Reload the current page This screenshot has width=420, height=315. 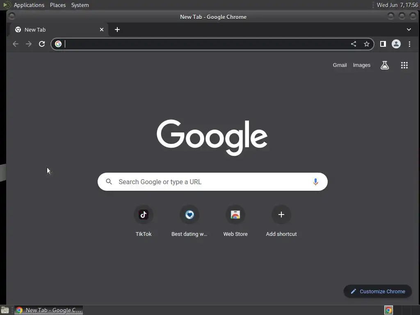[x=42, y=44]
